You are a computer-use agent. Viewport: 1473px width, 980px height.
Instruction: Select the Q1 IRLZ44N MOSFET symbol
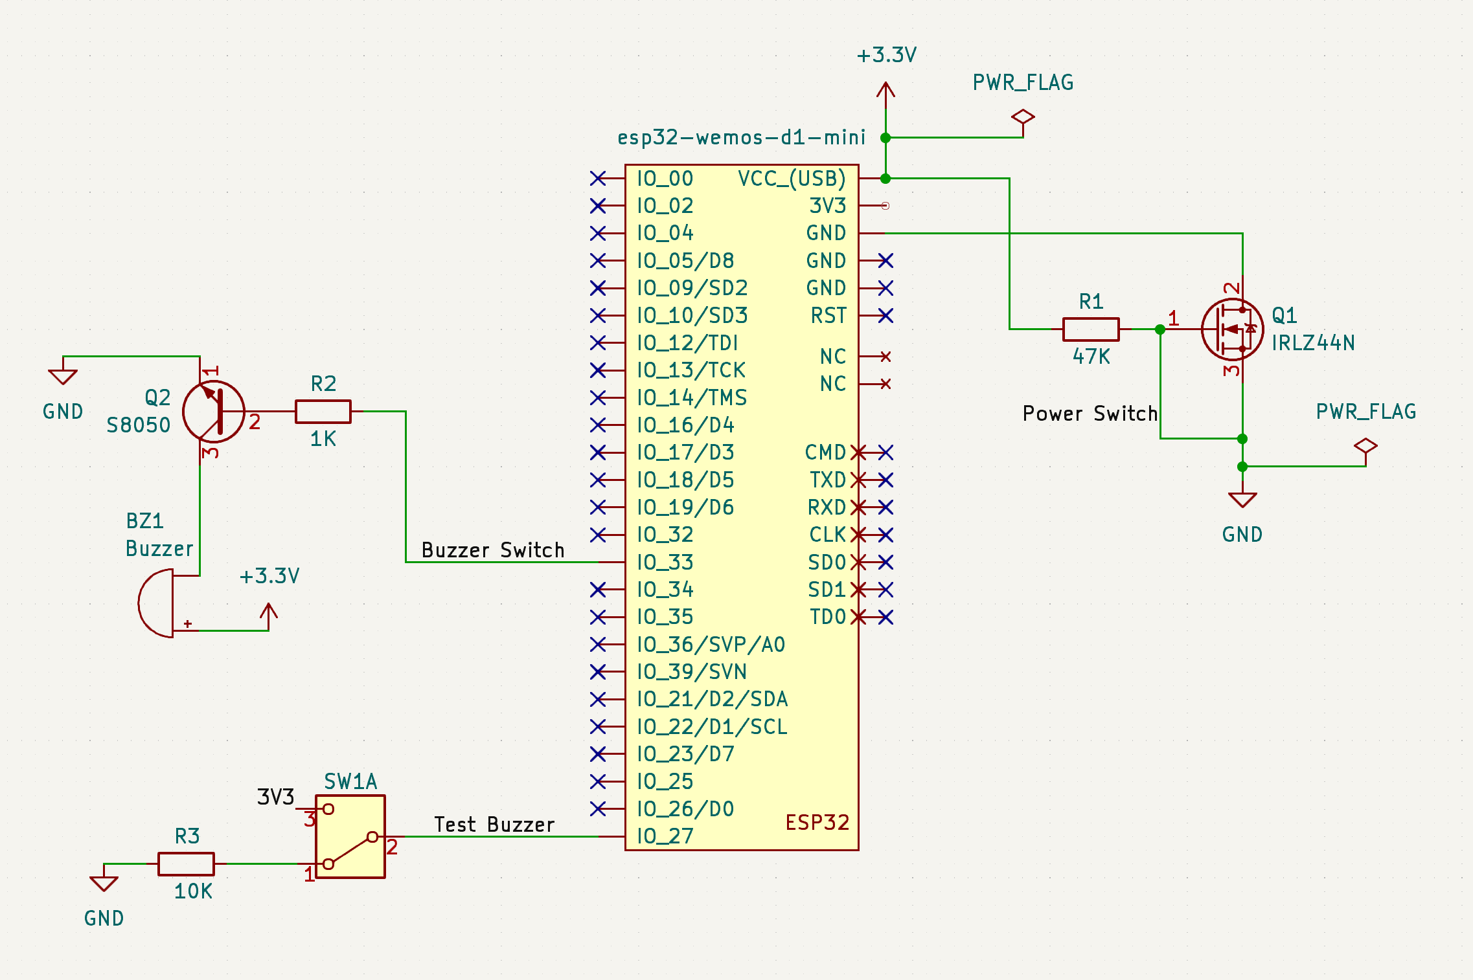1231,329
